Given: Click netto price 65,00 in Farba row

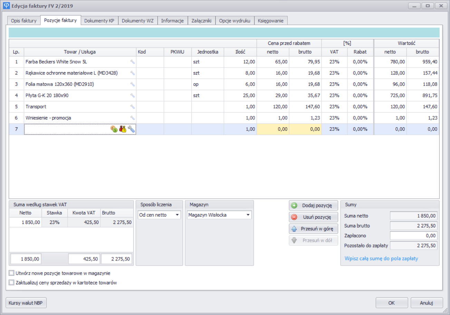Looking at the screenshot, I should [x=273, y=62].
